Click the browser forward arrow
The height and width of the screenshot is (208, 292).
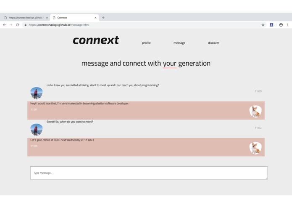[11, 25]
